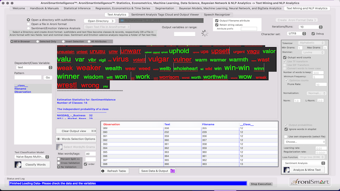Click the arrow on Open Directory button

click(x=113, y=21)
